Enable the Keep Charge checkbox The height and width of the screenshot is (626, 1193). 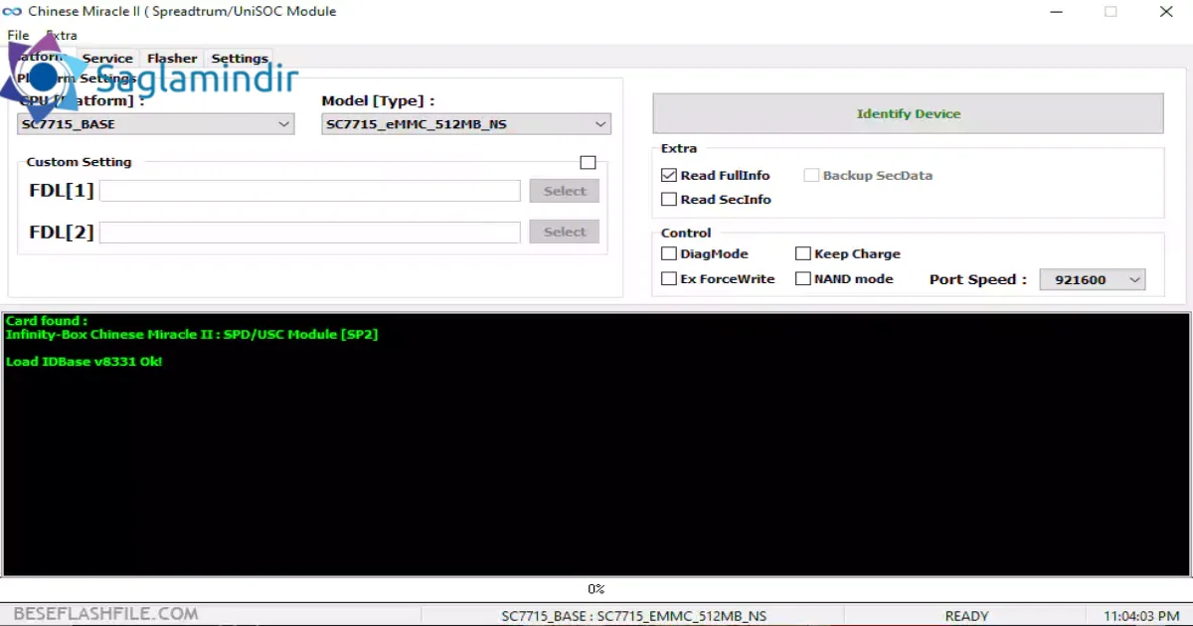[x=803, y=253]
